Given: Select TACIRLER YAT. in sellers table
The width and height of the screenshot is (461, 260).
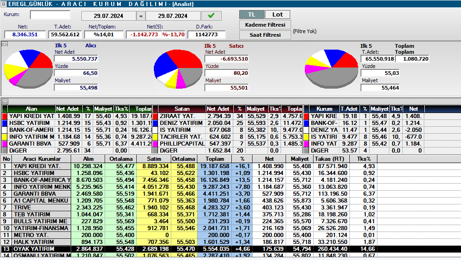Looking at the screenshot, I should click(x=181, y=137).
